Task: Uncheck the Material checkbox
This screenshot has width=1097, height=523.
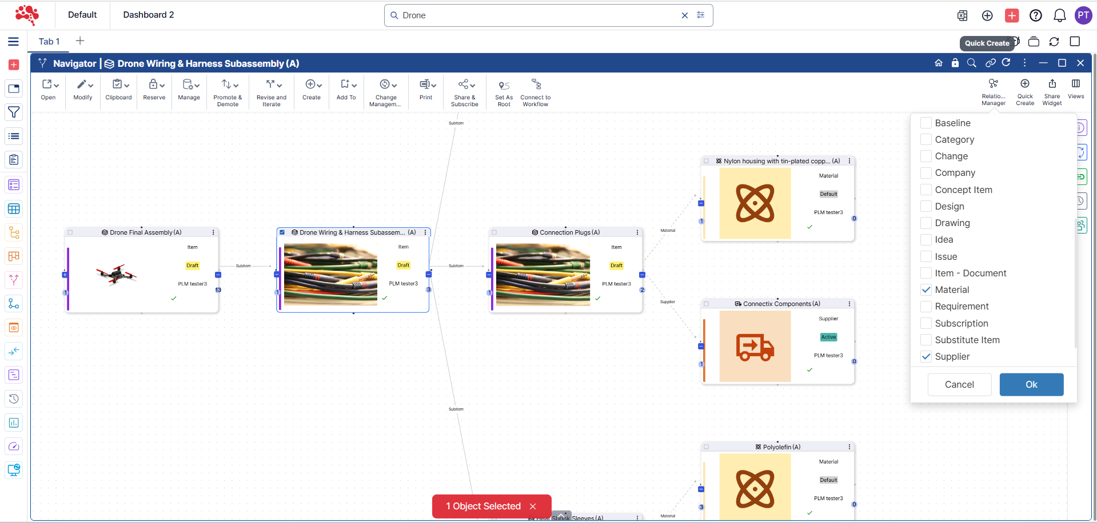Action: [926, 289]
